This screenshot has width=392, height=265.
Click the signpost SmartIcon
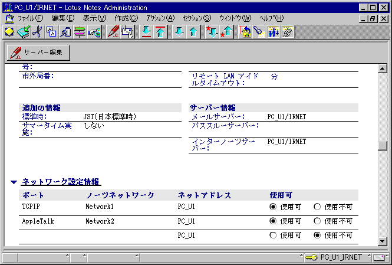[x=80, y=32]
